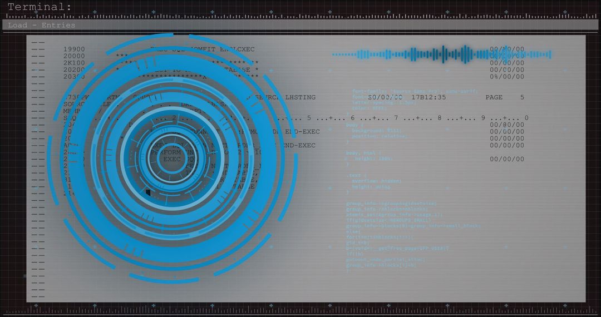Screen dimensions: 601x317
Task: Click the column ruler digit 8
Action: coord(440,118)
